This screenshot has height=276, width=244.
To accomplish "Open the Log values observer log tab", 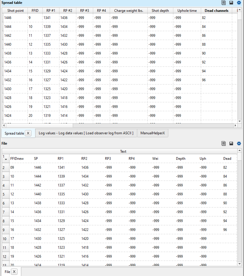I will coord(86,133).
